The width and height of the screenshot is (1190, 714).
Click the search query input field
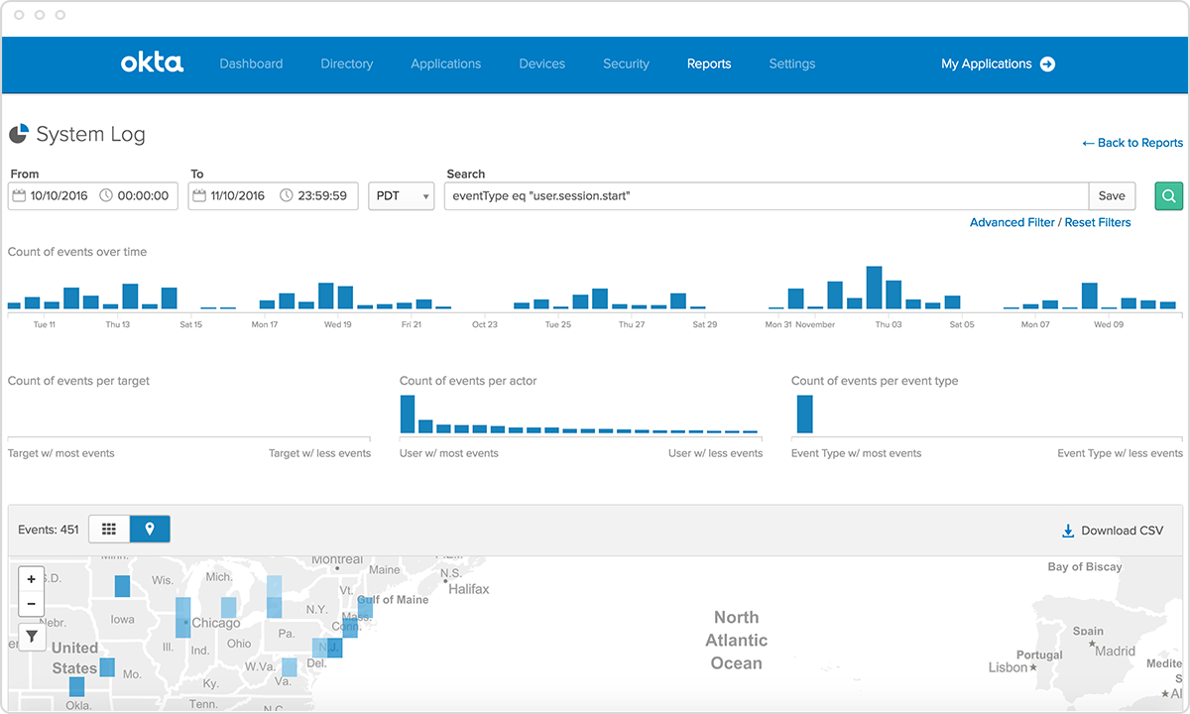[766, 196]
